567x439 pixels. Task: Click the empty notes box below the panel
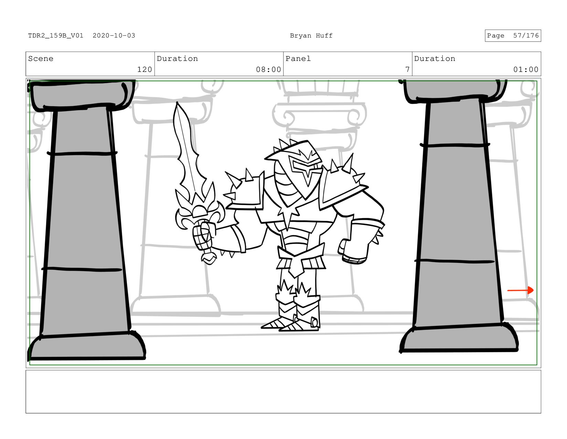pyautogui.click(x=283, y=392)
